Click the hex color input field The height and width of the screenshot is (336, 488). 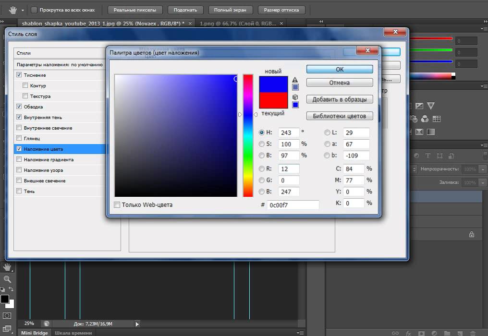click(293, 205)
